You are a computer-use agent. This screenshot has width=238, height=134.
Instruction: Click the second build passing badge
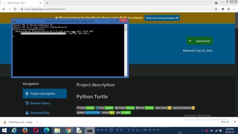point(104,108)
